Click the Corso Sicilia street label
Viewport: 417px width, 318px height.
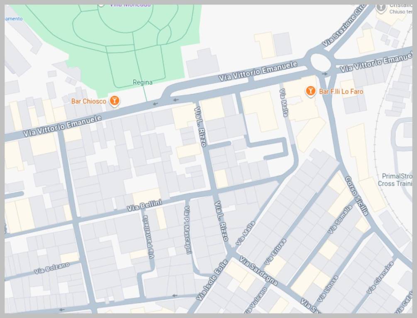[x=357, y=196]
